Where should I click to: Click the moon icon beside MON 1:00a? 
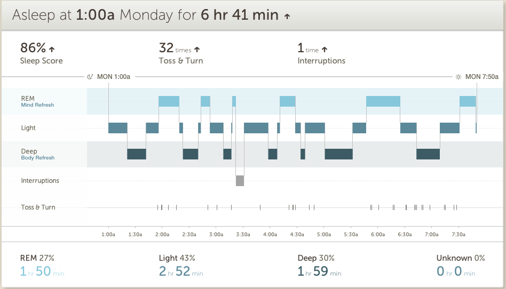90,77
